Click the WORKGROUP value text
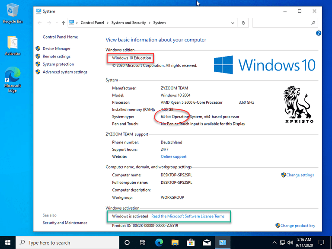Image resolution: width=332 pixels, height=249 pixels. point(172,197)
